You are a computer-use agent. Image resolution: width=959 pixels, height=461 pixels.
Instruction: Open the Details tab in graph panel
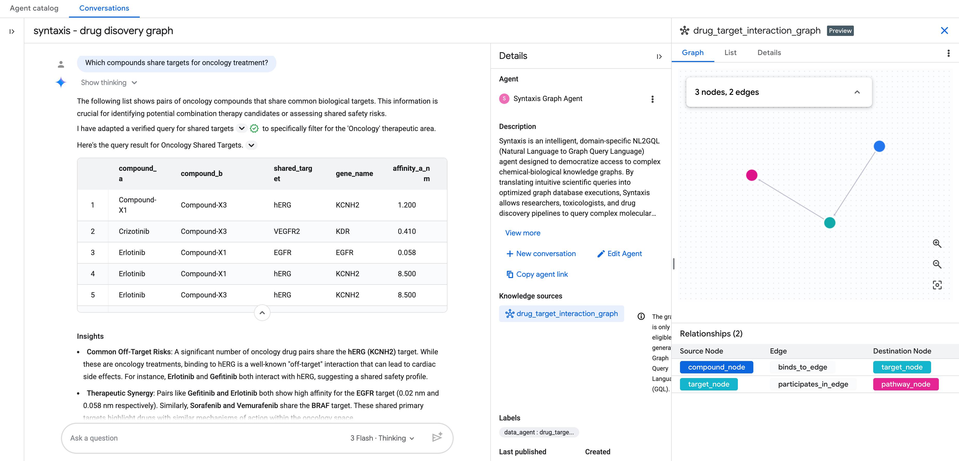pos(769,53)
